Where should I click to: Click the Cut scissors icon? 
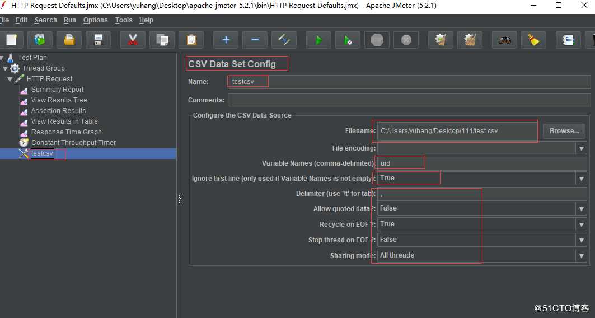[x=133, y=40]
